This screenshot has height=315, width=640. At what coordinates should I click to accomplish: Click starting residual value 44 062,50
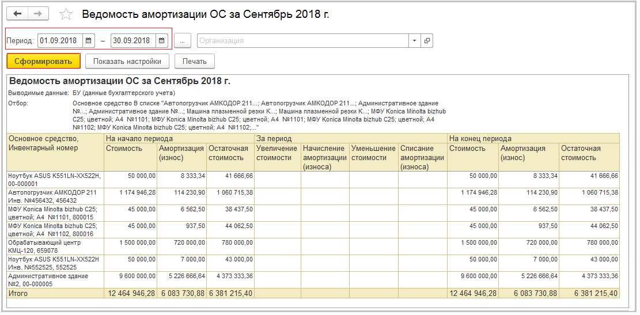tap(230, 230)
